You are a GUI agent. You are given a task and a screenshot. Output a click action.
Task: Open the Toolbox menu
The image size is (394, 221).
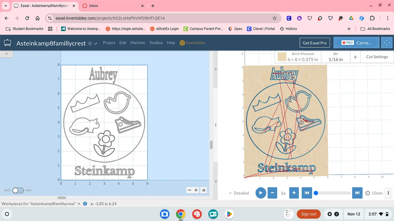(x=156, y=43)
